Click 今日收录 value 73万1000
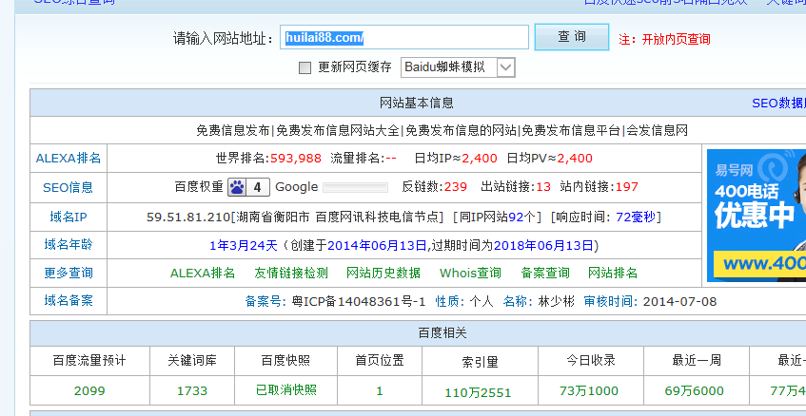The height and width of the screenshot is (416, 806). click(x=589, y=391)
